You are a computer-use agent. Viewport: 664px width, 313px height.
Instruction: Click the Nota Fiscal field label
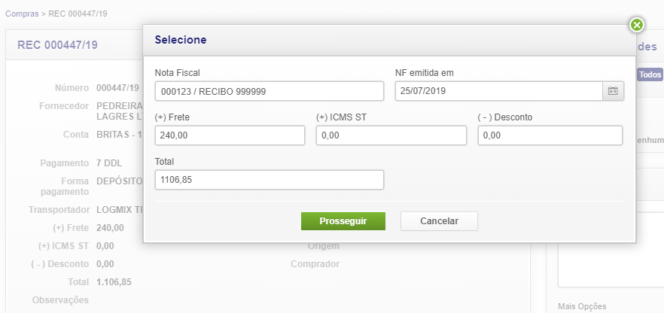point(182,73)
